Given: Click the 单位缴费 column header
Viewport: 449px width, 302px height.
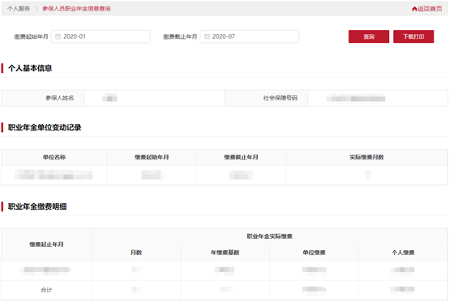Looking at the screenshot, I should 314,253.
